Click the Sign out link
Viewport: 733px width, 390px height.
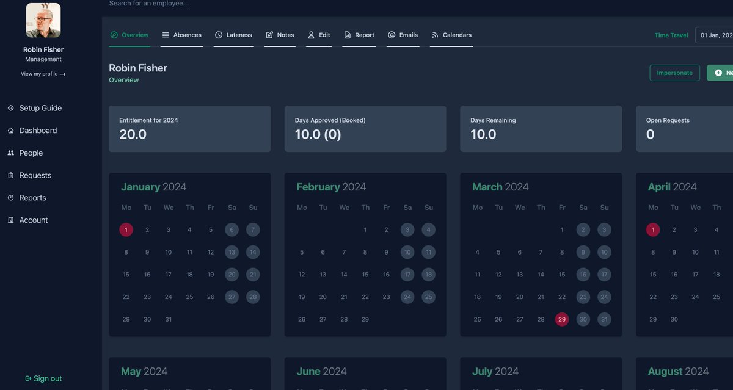tap(43, 378)
